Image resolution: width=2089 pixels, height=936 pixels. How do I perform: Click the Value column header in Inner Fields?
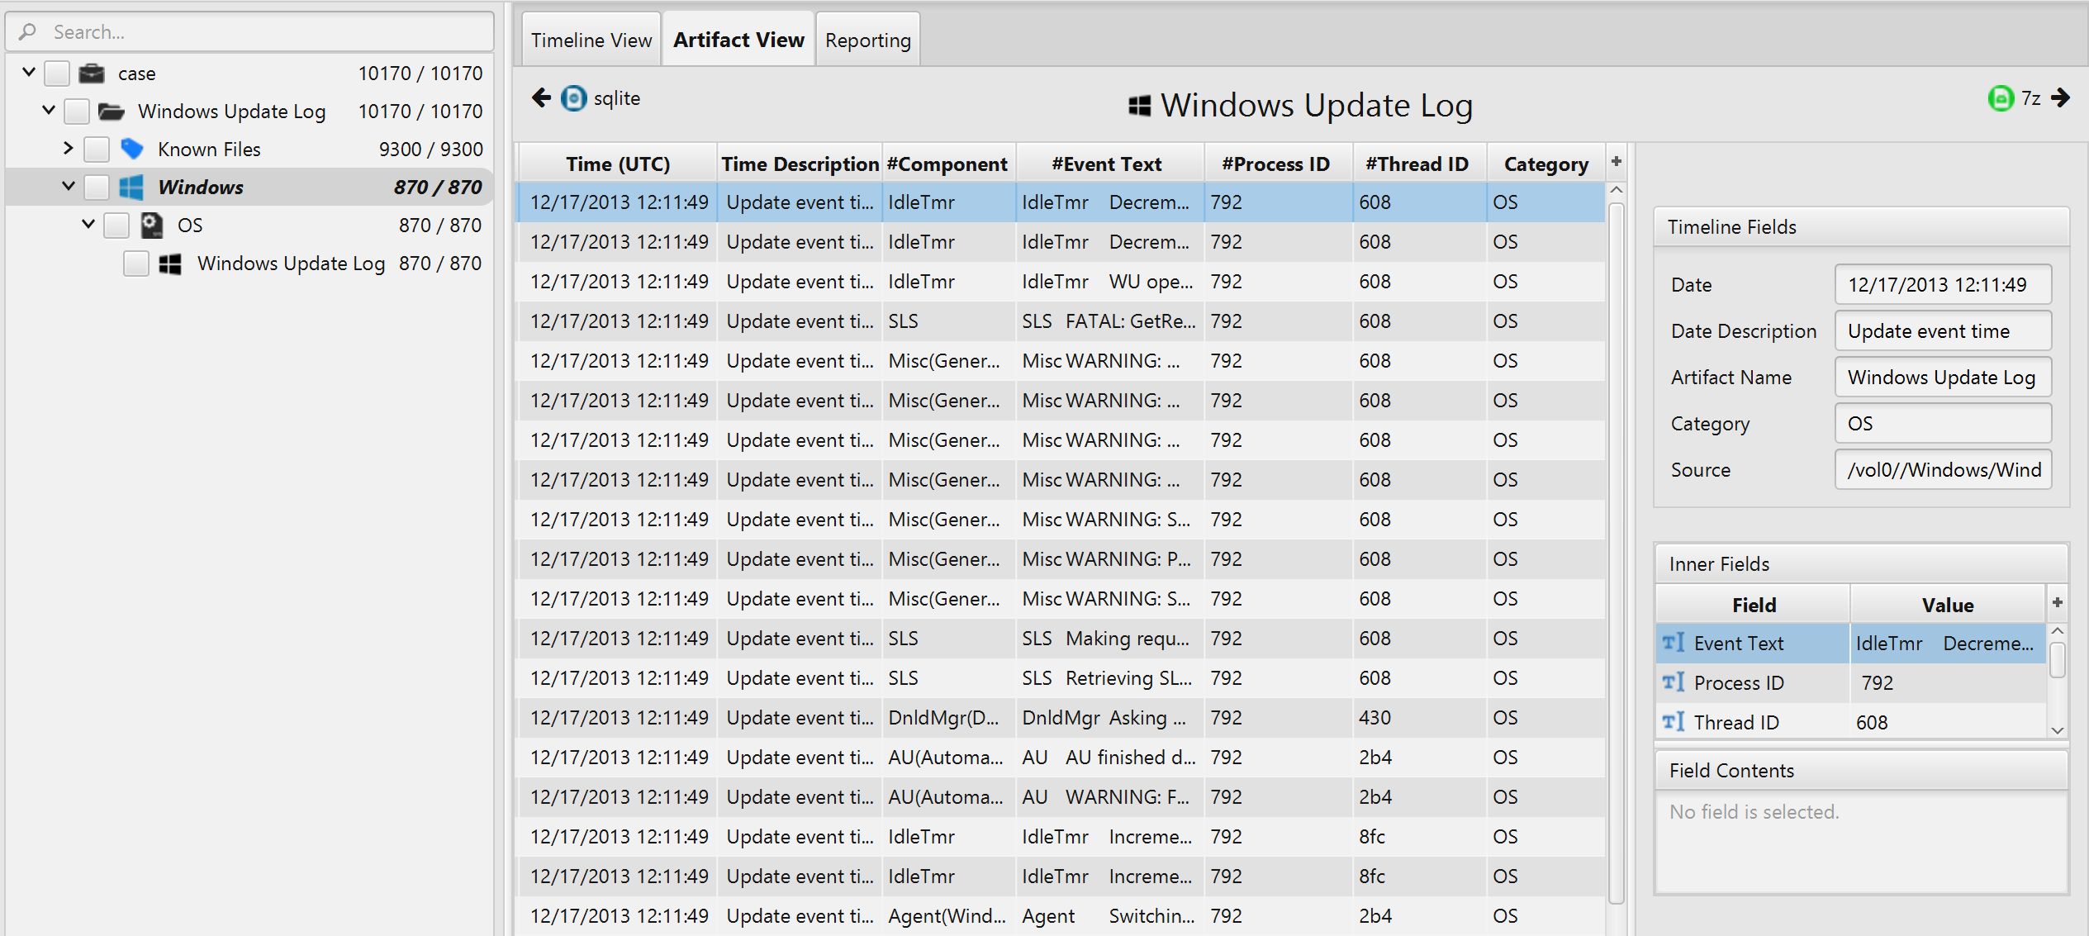point(1947,605)
